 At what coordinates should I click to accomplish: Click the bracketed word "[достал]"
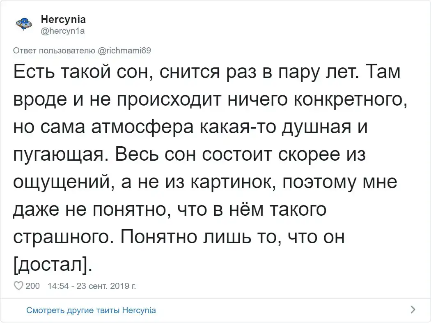[x=53, y=264]
